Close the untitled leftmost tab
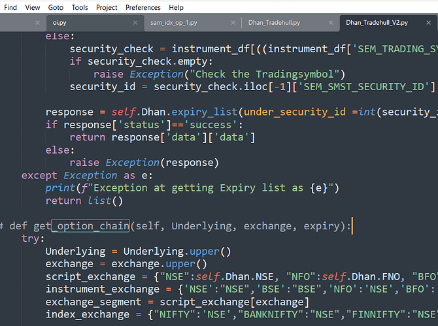Image resolution: width=438 pixels, height=326 pixels. (x=37, y=23)
